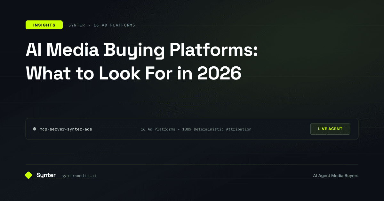The width and height of the screenshot is (384, 201).
Task: Open the syntermedia.ai link
Action: (x=79, y=175)
